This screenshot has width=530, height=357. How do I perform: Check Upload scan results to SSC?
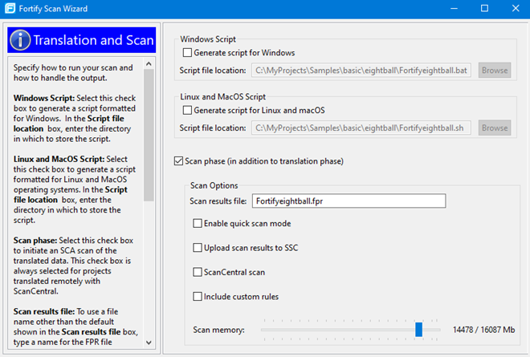coord(198,248)
